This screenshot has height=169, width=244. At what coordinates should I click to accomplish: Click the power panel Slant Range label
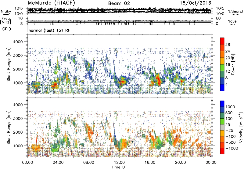[9, 64]
